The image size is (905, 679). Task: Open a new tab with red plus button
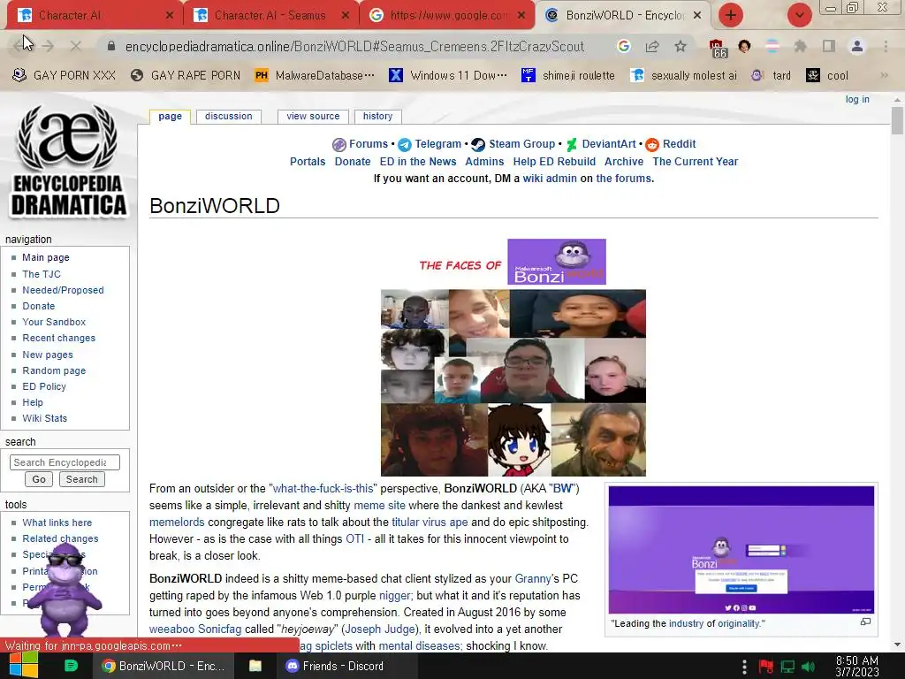pyautogui.click(x=731, y=15)
